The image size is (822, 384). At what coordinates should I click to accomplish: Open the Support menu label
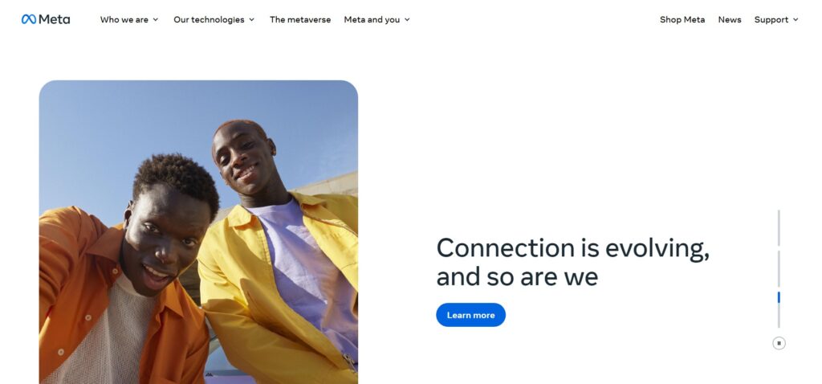click(x=771, y=20)
